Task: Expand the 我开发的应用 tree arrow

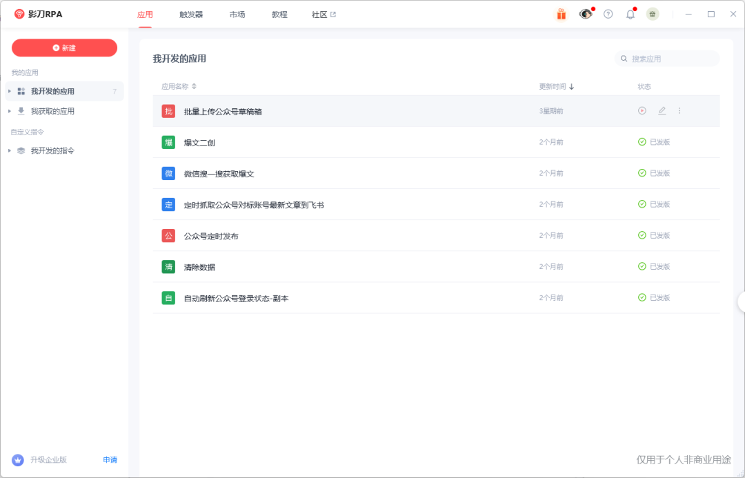Action: (10, 91)
